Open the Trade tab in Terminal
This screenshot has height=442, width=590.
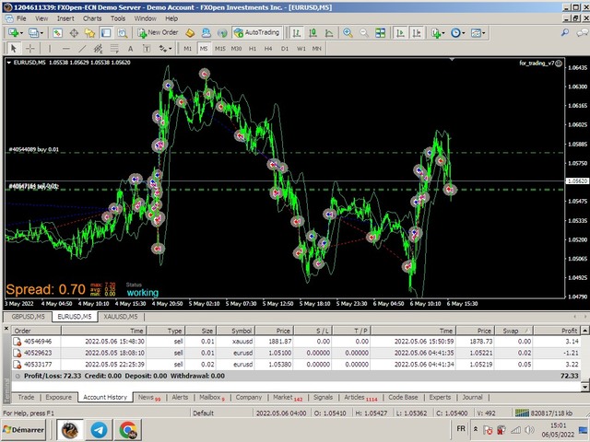(x=26, y=397)
